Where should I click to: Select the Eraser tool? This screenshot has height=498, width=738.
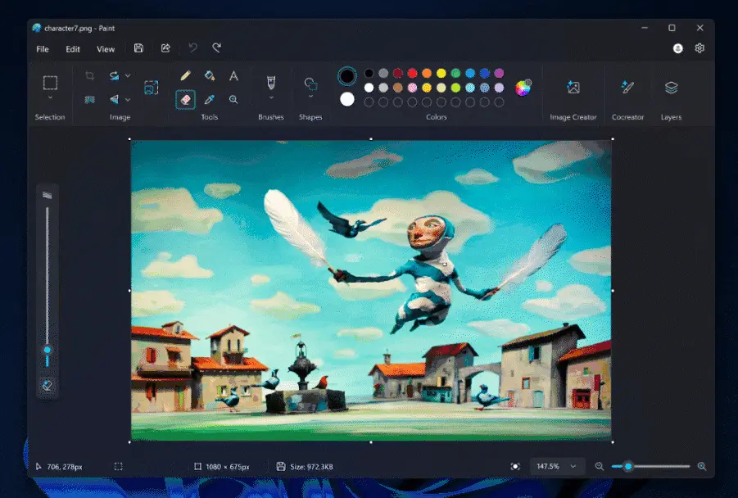185,99
